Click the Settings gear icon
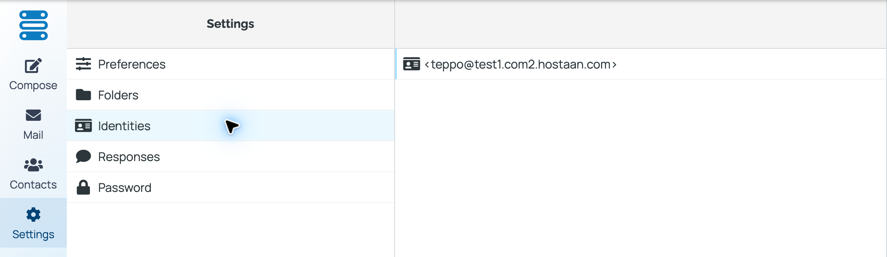Viewport: 887px width, 257px height. [33, 215]
